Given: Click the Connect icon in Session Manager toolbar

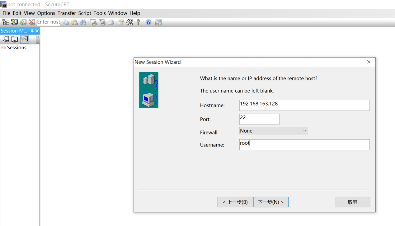Looking at the screenshot, I should [6, 39].
